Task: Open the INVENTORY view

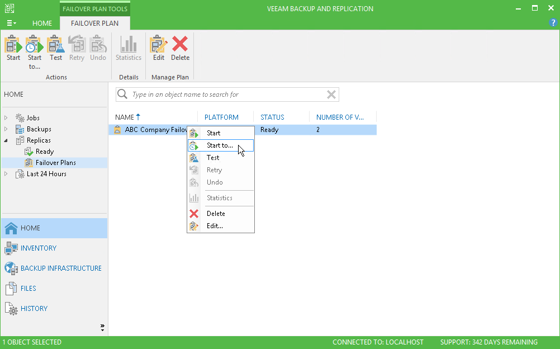Action: (x=54, y=248)
